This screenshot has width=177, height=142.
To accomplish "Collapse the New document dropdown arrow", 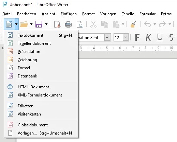I will coord(16,24).
